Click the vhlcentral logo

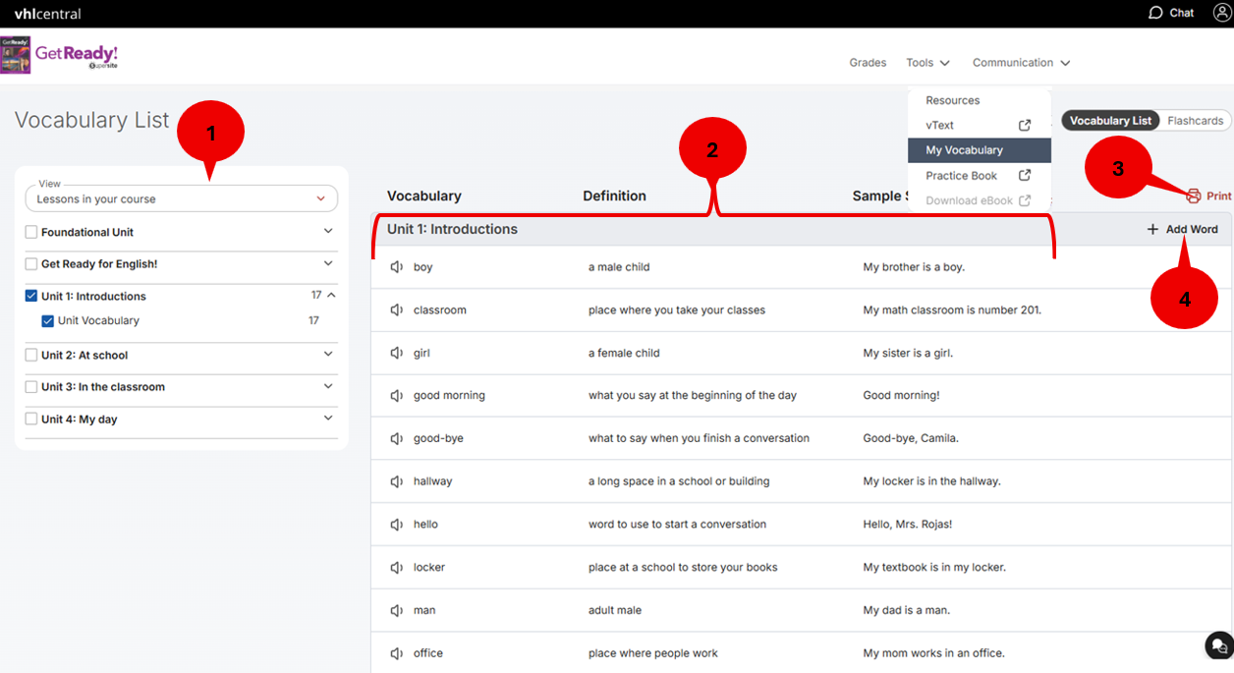coord(48,14)
